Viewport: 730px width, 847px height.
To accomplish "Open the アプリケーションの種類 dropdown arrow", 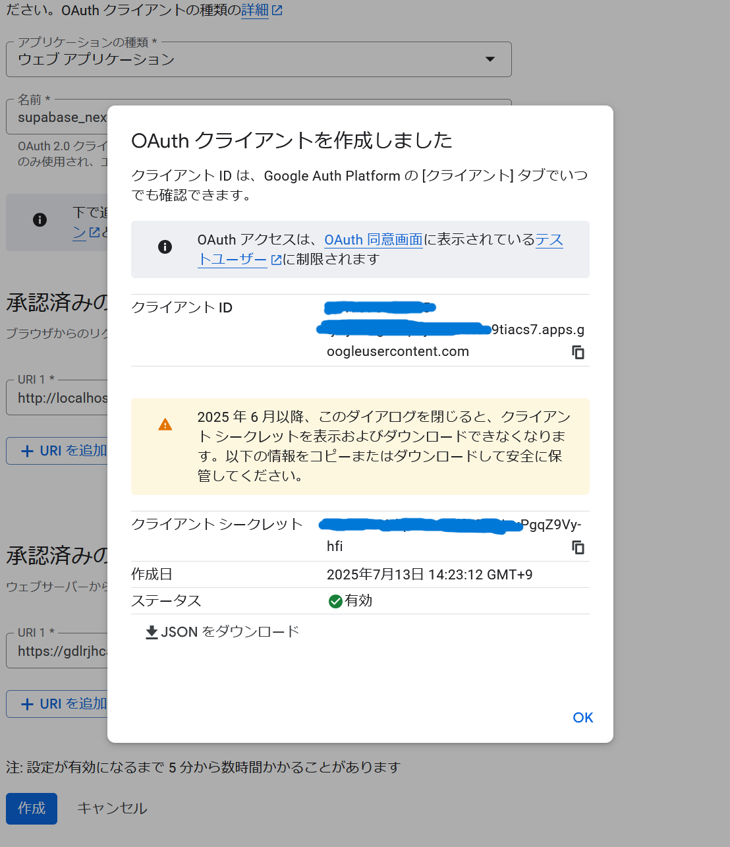I will (490, 59).
